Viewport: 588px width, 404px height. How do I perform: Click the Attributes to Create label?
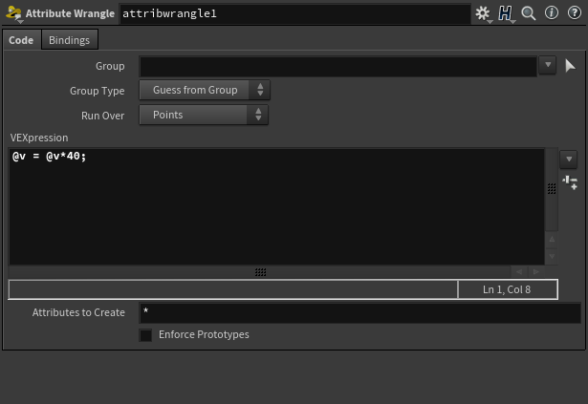78,312
